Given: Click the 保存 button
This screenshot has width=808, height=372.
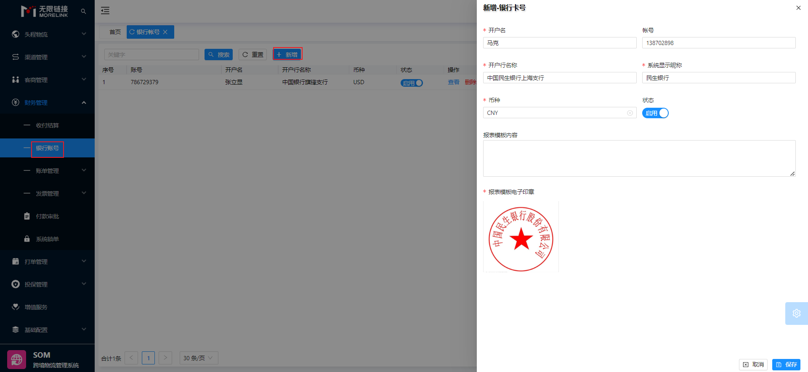Looking at the screenshot, I should pyautogui.click(x=786, y=364).
